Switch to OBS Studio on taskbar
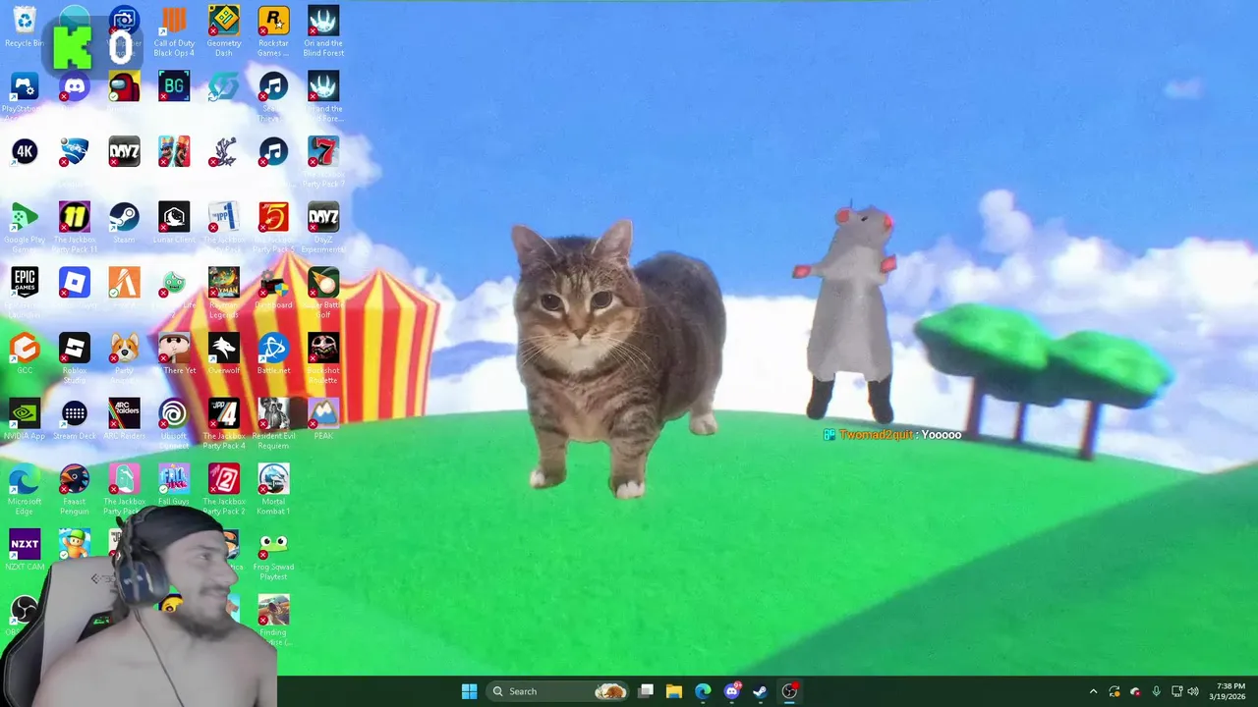Screen dimensions: 1258x707 pyautogui.click(x=789, y=691)
